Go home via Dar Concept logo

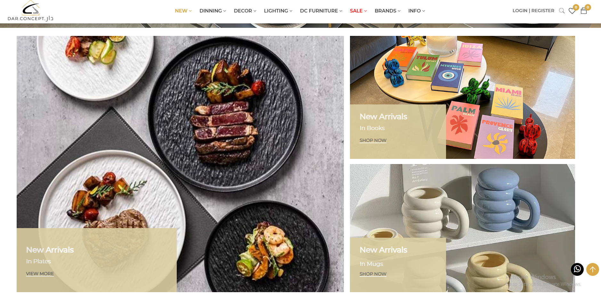point(30,11)
